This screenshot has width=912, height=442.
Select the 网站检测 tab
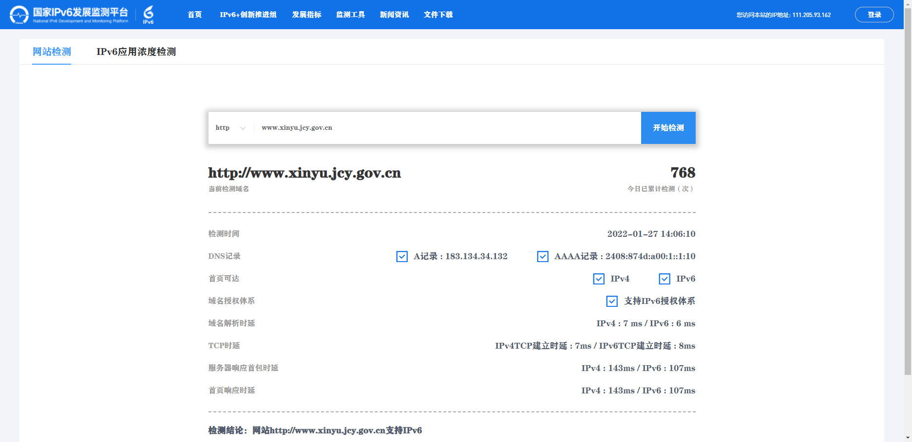coord(52,52)
